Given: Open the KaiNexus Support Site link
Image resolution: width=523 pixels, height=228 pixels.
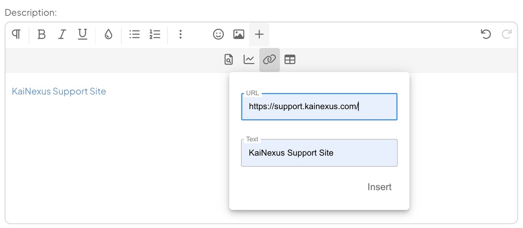Looking at the screenshot, I should click(59, 91).
